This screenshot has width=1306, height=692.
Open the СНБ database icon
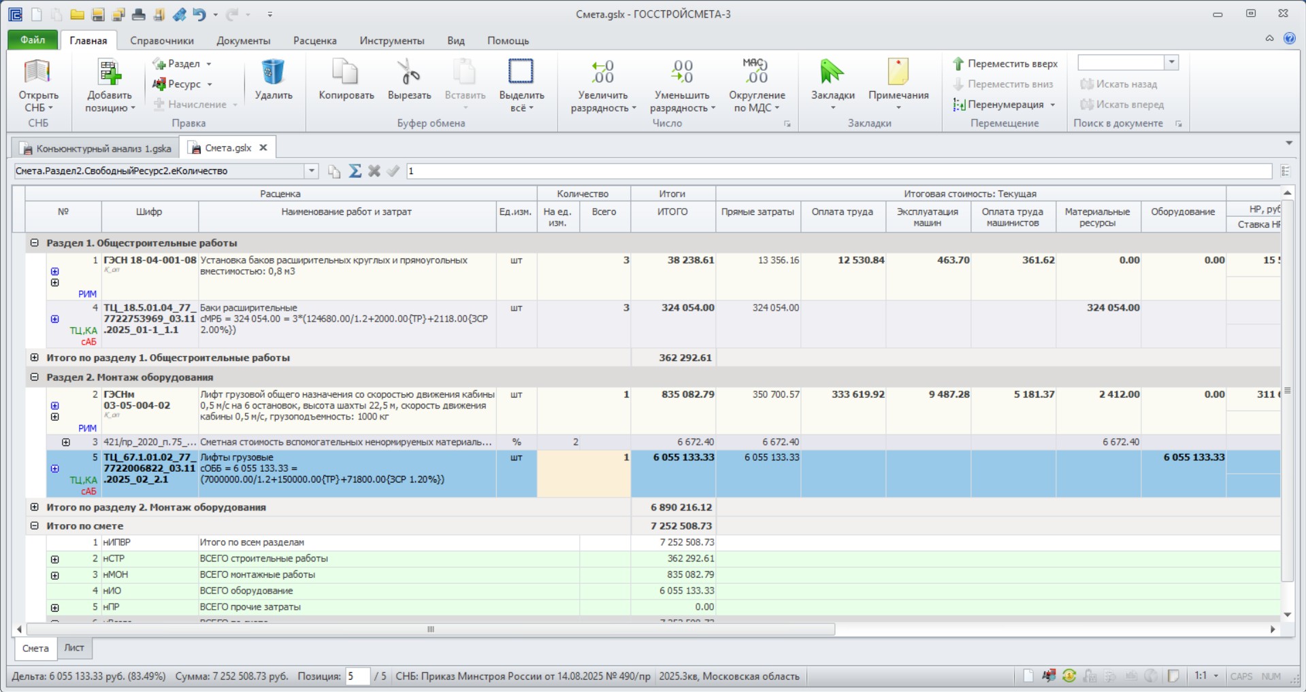[x=37, y=72]
